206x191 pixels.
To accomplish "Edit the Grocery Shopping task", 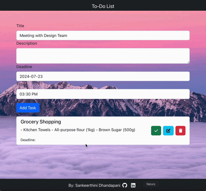I will click(168, 131).
